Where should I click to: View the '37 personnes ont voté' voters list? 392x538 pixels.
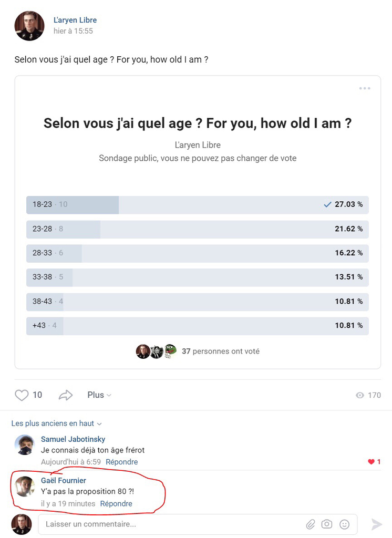click(x=220, y=351)
